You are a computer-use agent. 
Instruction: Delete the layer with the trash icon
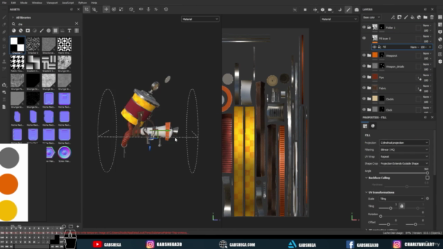pyautogui.click(x=432, y=17)
